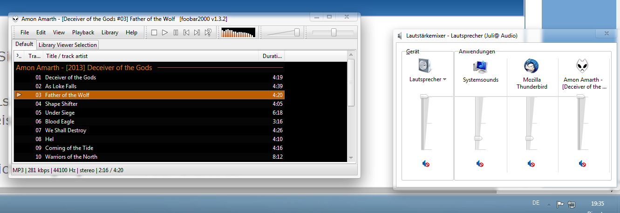Click the Playing indicator column header
This screenshot has height=213, width=620.
click(19, 56)
